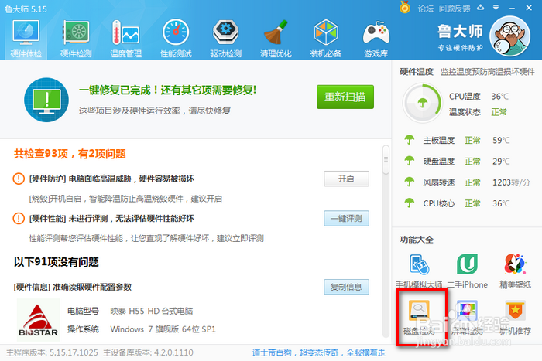Select 装机必备 essential software cube icon
The image size is (542, 361).
(326, 39)
